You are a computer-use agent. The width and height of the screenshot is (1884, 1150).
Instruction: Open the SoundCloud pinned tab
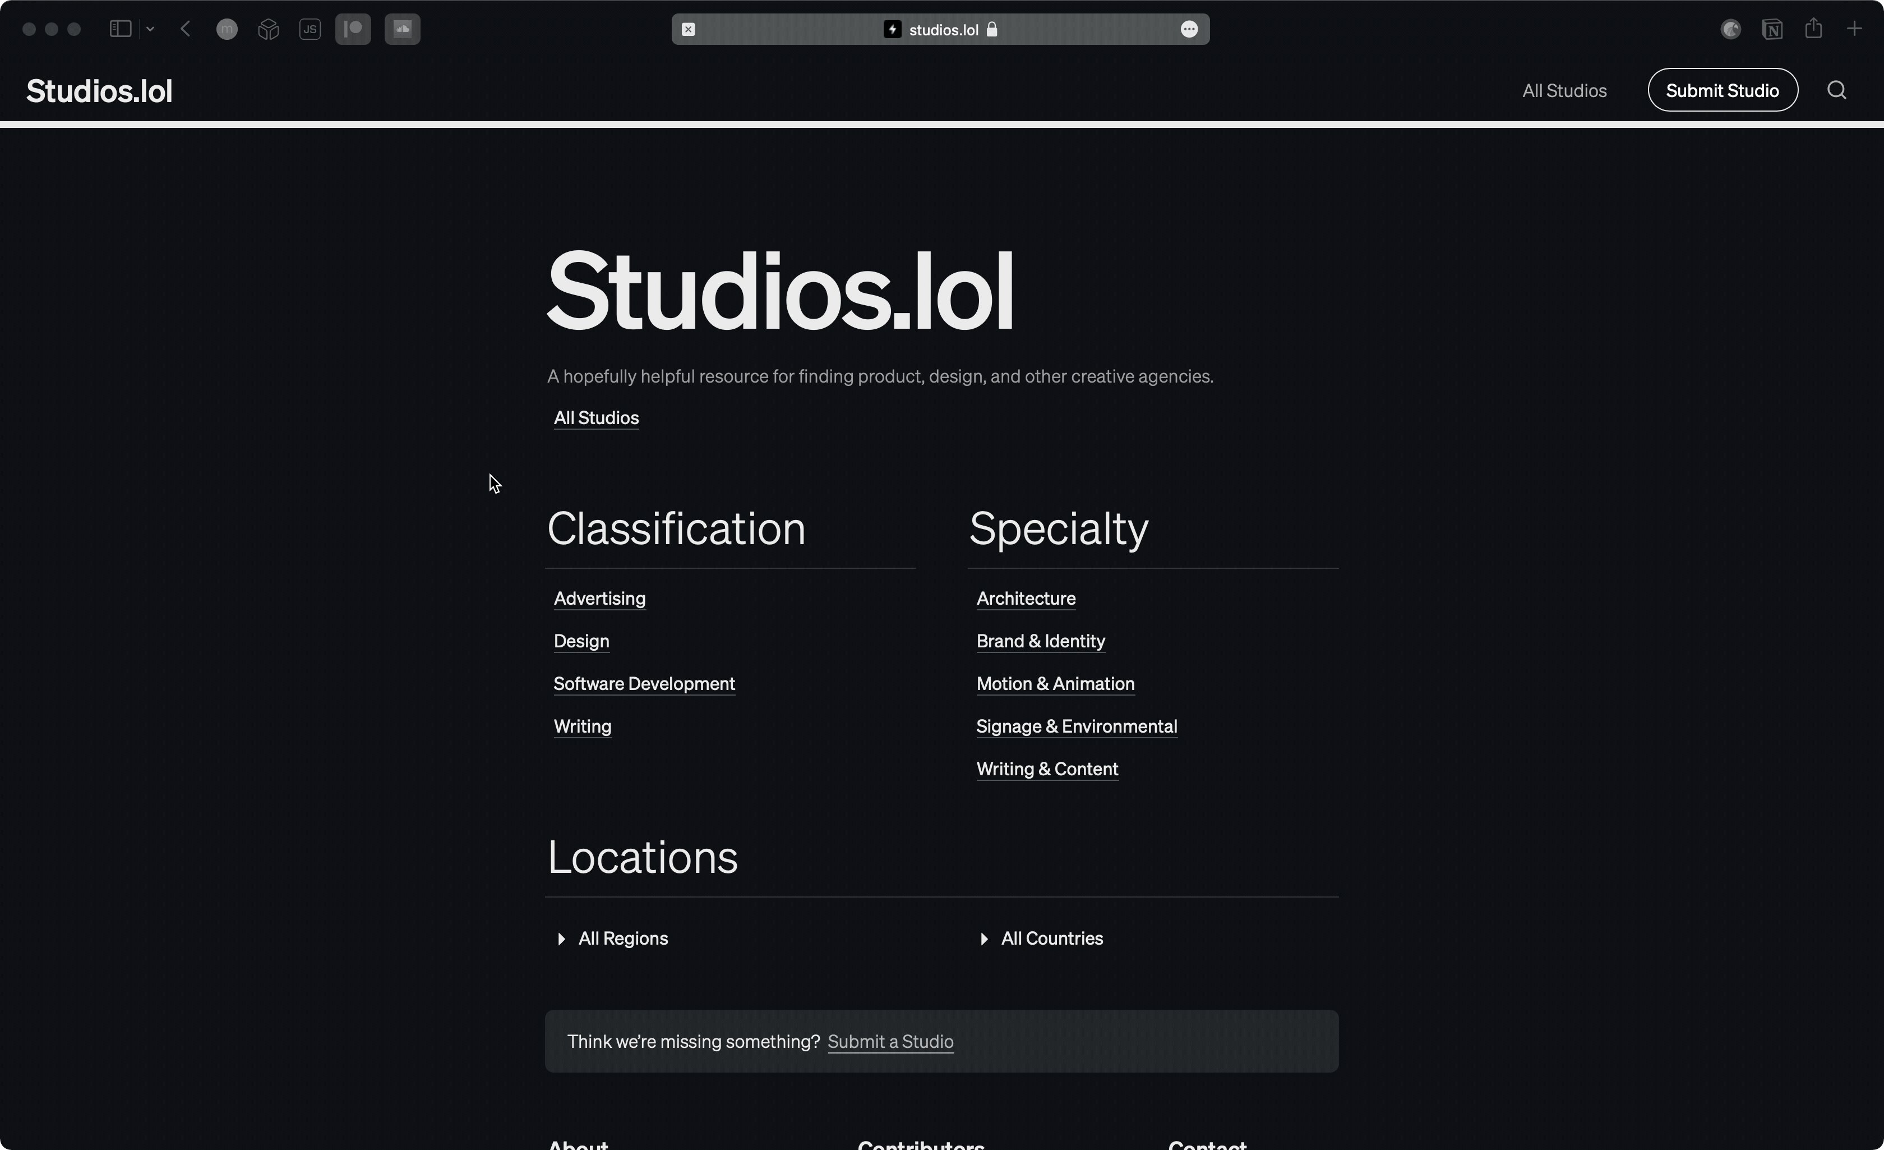point(402,29)
